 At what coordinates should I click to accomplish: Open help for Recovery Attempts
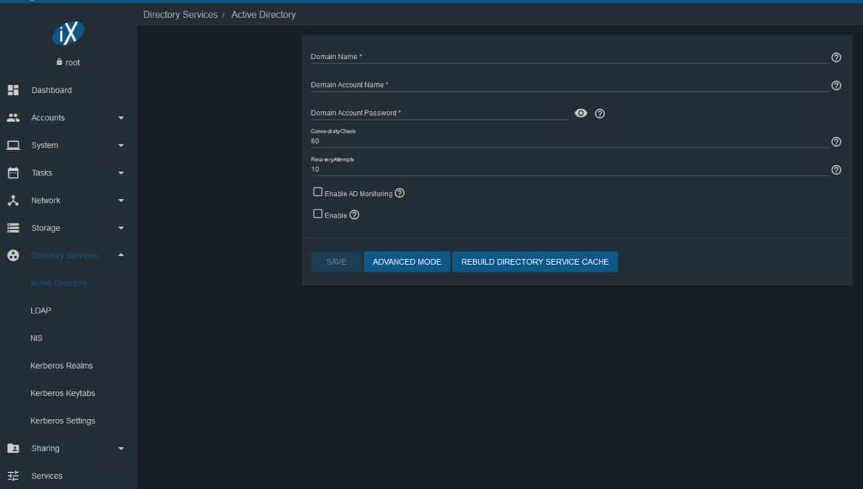click(836, 170)
